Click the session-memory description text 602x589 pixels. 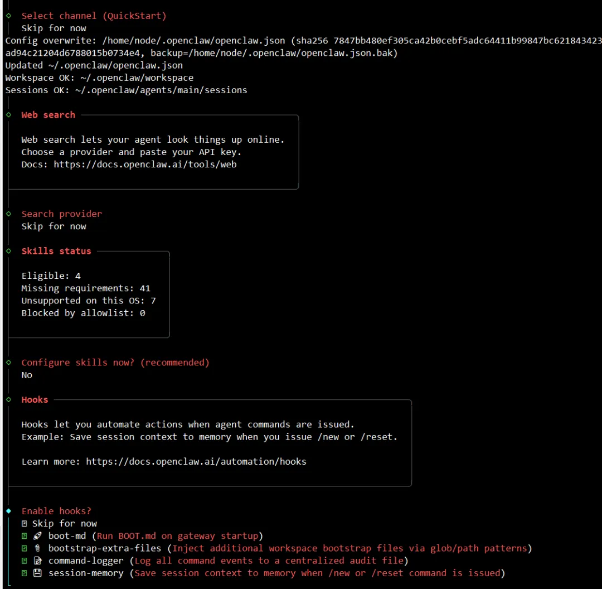tap(317, 573)
